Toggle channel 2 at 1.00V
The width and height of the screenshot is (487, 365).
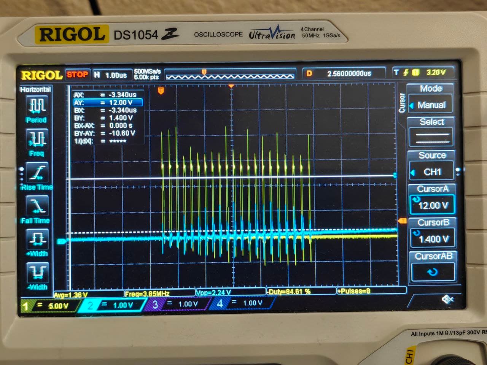pos(113,305)
